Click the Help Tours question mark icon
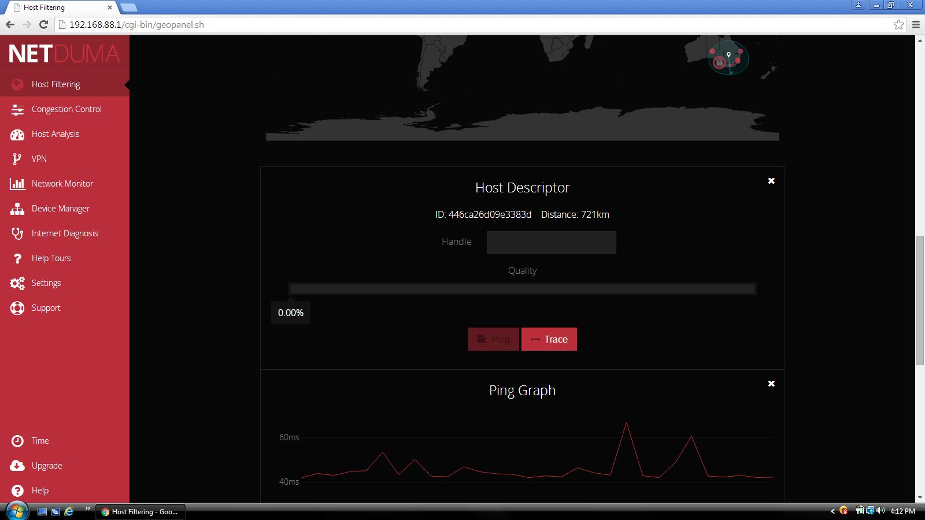This screenshot has height=520, width=925. pyautogui.click(x=17, y=258)
